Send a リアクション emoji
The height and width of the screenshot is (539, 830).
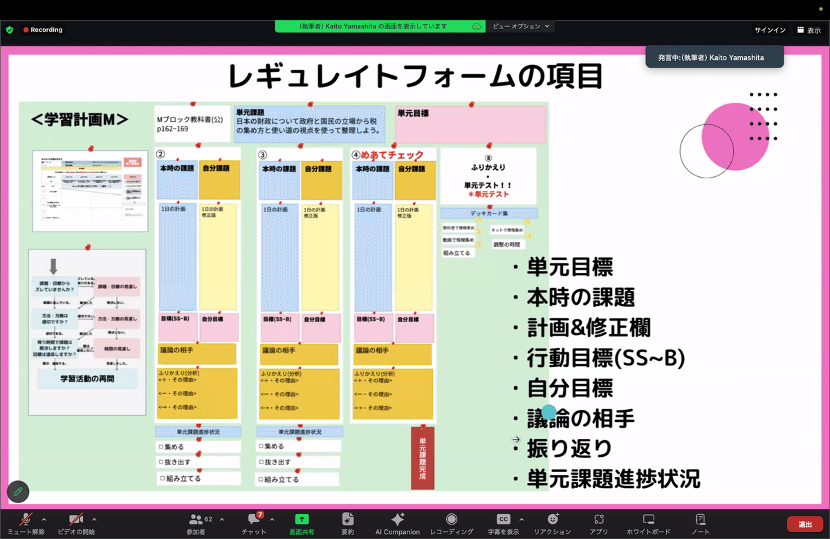click(553, 523)
